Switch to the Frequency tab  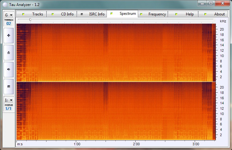tap(153, 14)
